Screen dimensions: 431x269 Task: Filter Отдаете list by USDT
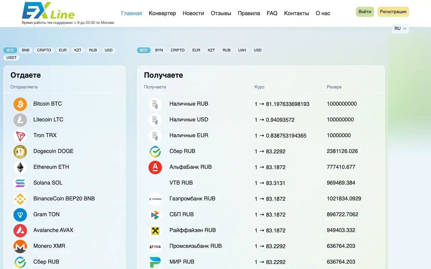point(11,57)
